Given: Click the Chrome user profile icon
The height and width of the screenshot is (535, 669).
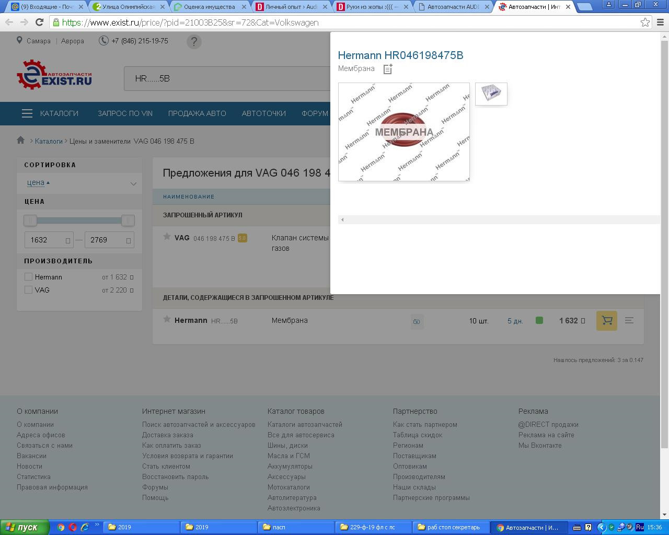Looking at the screenshot, I should 609,4.
